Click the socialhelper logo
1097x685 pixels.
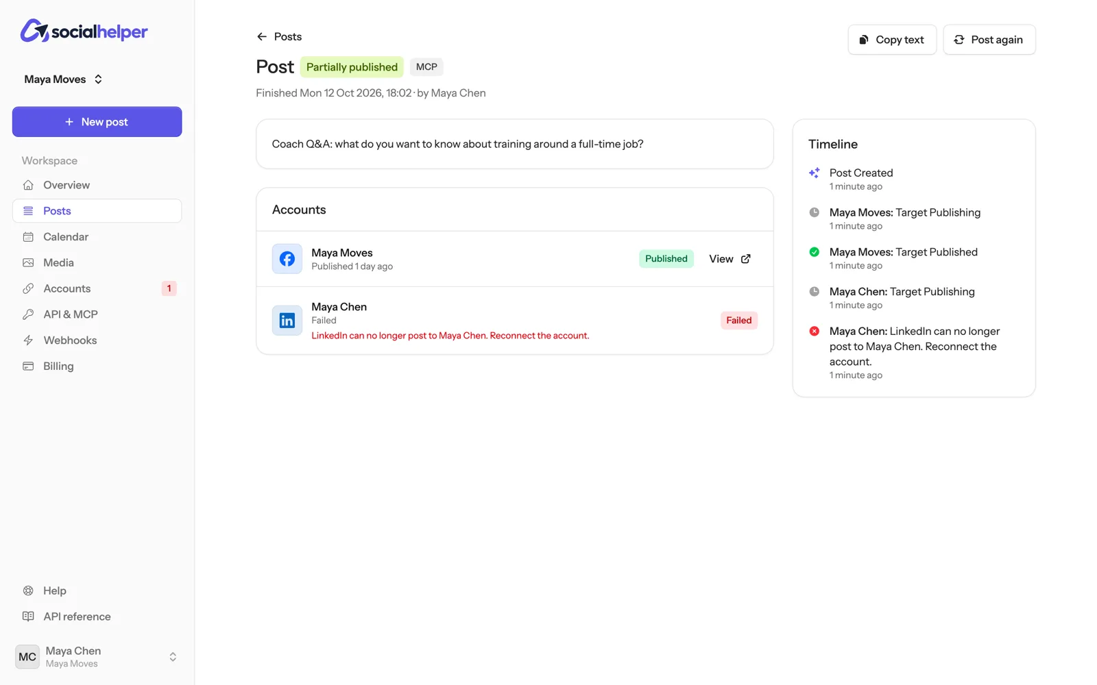pyautogui.click(x=84, y=31)
